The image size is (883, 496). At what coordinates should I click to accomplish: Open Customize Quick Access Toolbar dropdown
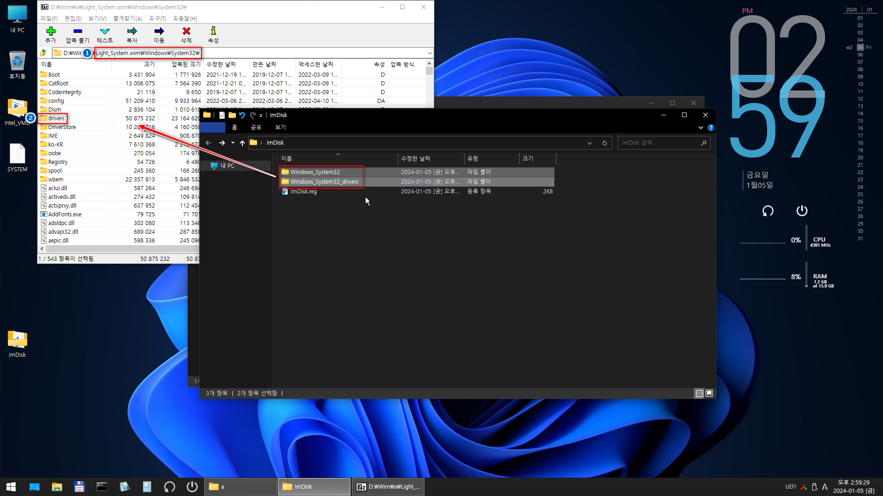(261, 116)
